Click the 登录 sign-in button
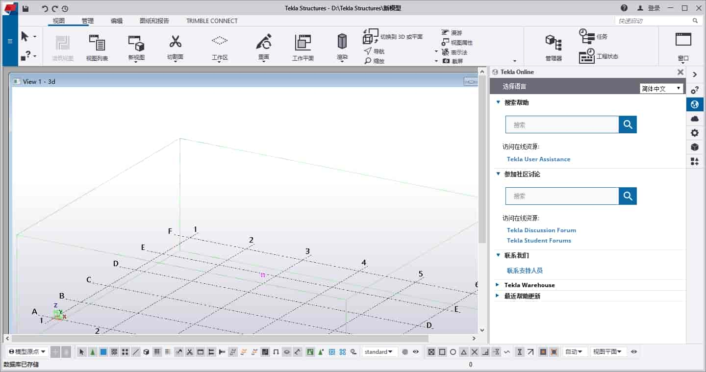The image size is (706, 372). coord(649,8)
